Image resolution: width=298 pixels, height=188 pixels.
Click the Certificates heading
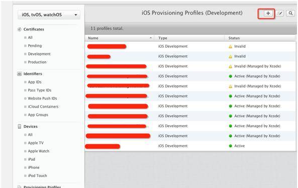coord(34,29)
